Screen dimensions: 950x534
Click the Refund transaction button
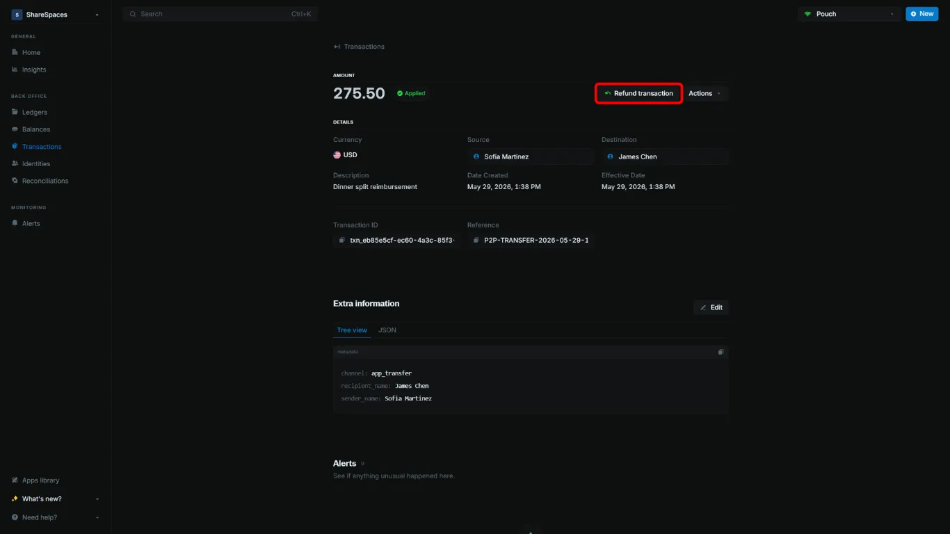(638, 93)
